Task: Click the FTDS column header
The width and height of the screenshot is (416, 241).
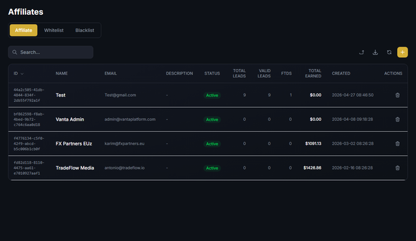Action: click(286, 73)
